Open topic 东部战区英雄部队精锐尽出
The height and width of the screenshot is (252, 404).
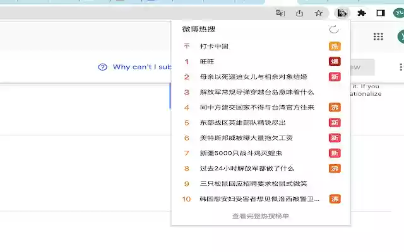[242, 122]
